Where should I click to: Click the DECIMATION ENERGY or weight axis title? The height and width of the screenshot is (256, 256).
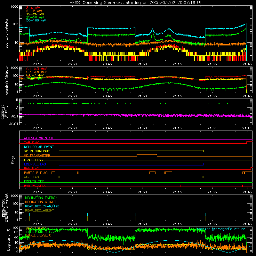click(5, 208)
